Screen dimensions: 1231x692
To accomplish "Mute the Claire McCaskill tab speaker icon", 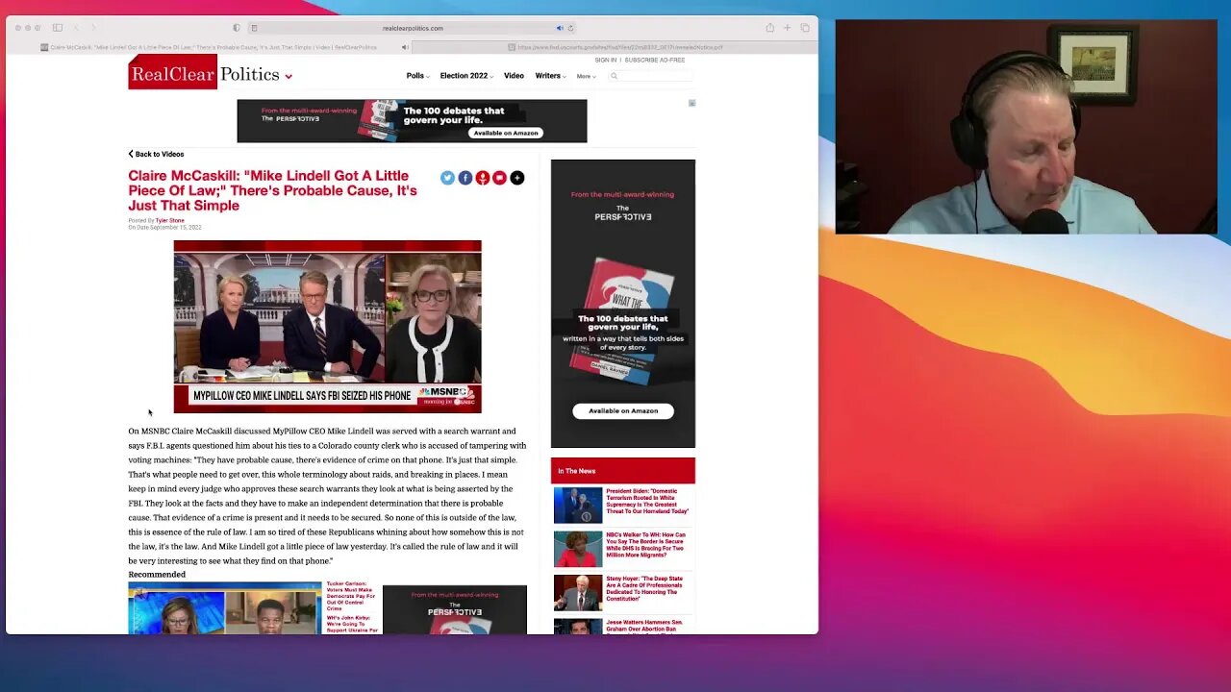I will pyautogui.click(x=405, y=47).
